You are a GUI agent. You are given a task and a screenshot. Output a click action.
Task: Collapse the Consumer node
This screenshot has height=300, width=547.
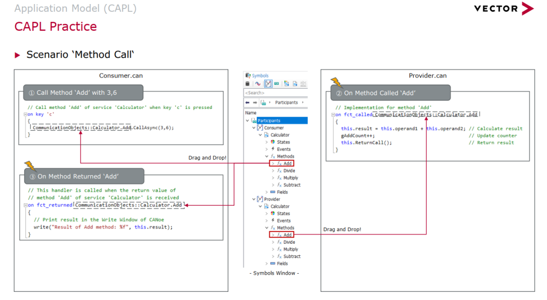(254, 128)
